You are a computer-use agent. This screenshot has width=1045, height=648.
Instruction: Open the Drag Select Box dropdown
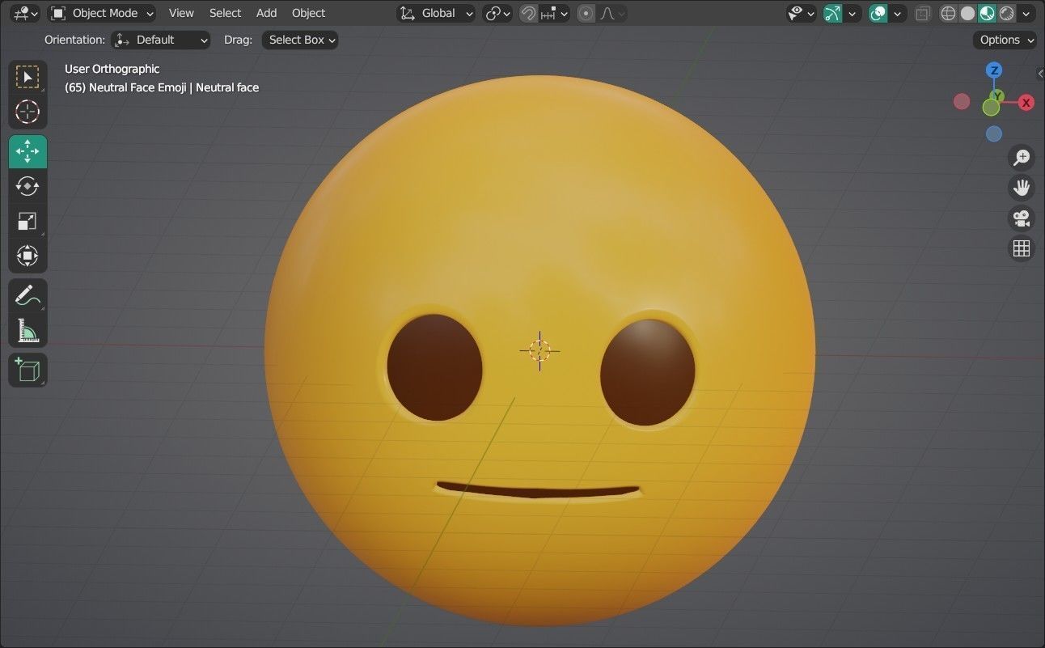click(299, 40)
